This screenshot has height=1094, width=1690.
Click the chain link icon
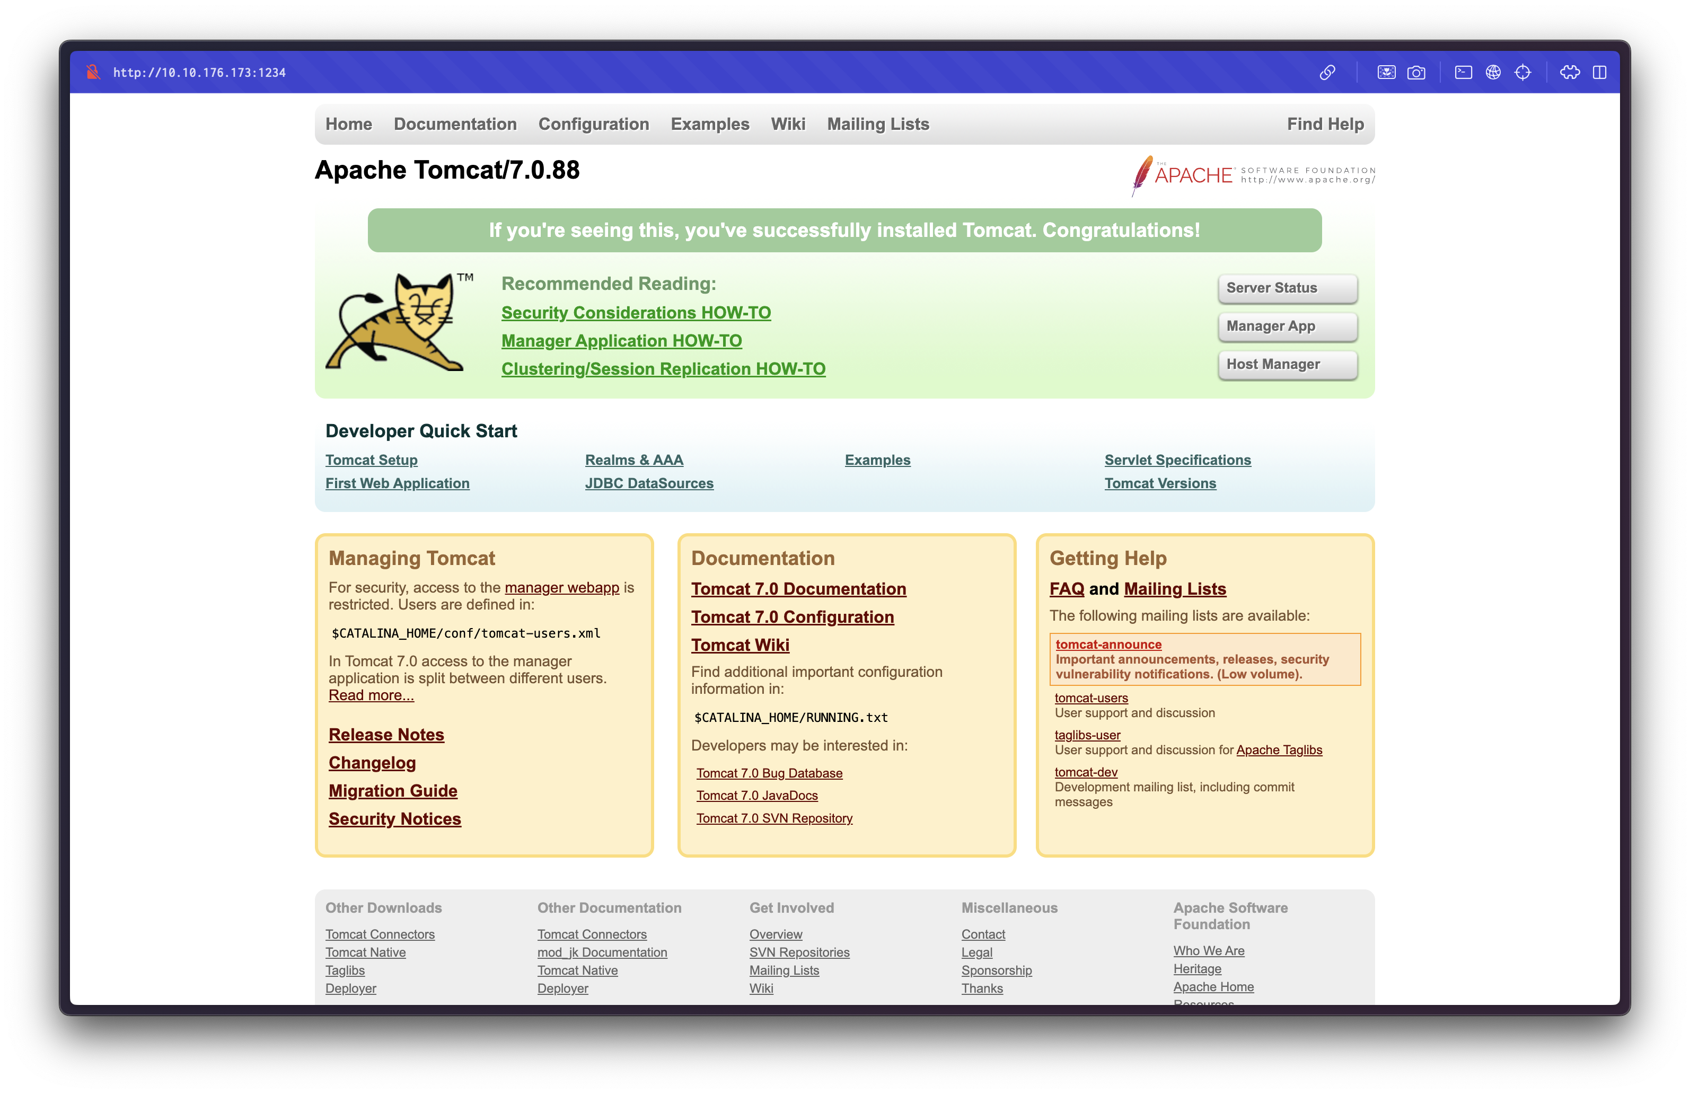point(1327,73)
